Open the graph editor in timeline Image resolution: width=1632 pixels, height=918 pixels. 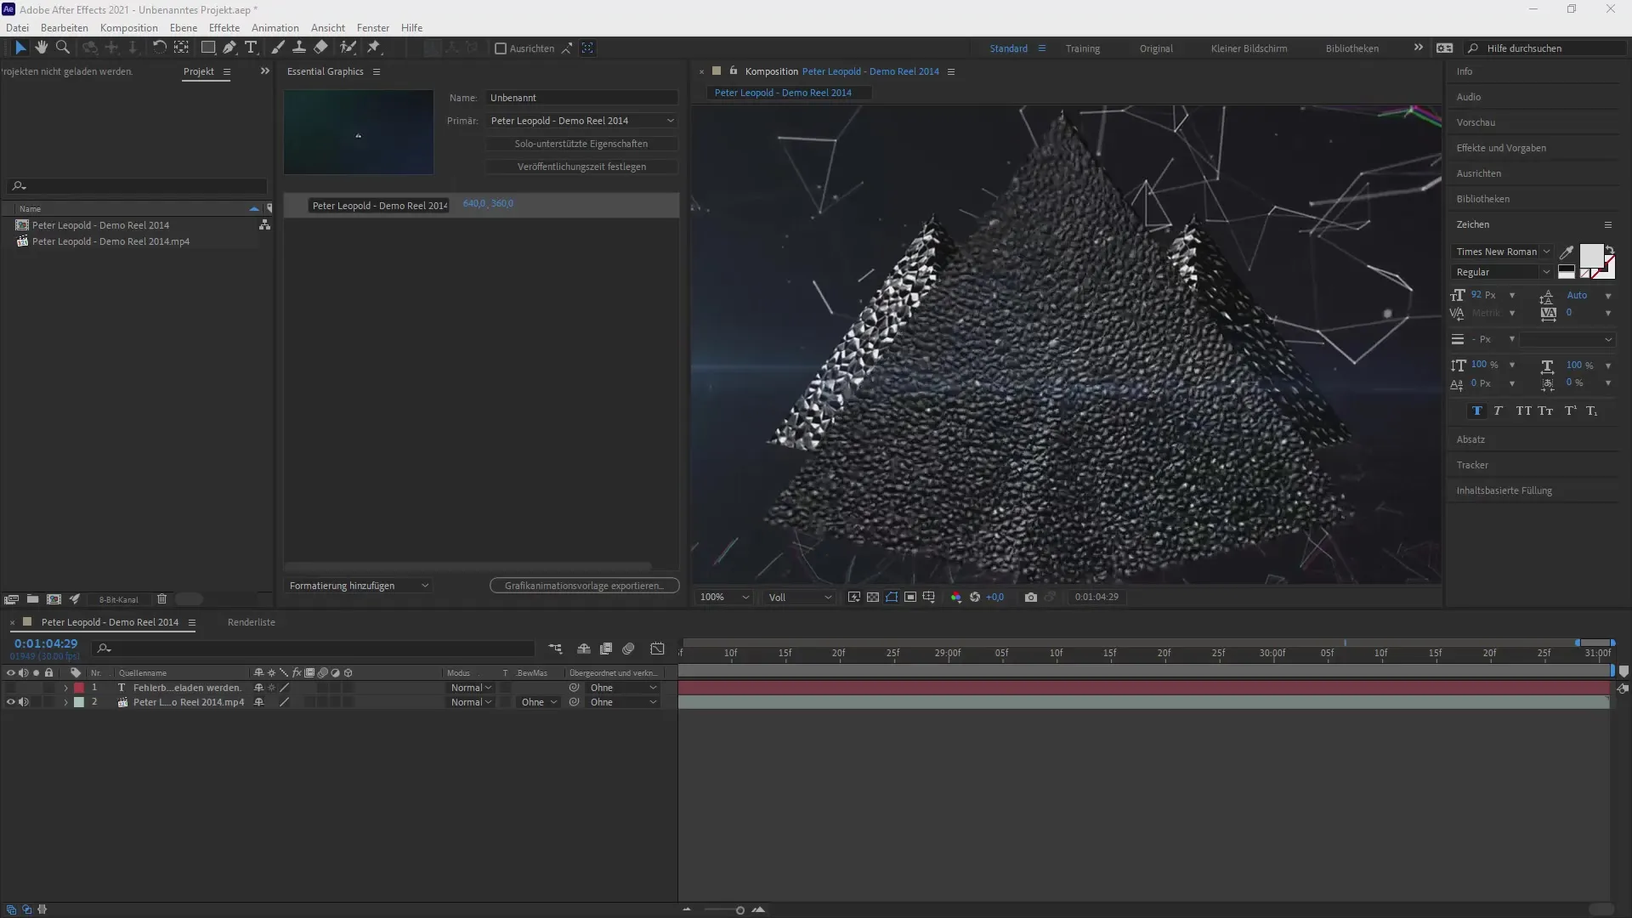point(657,649)
